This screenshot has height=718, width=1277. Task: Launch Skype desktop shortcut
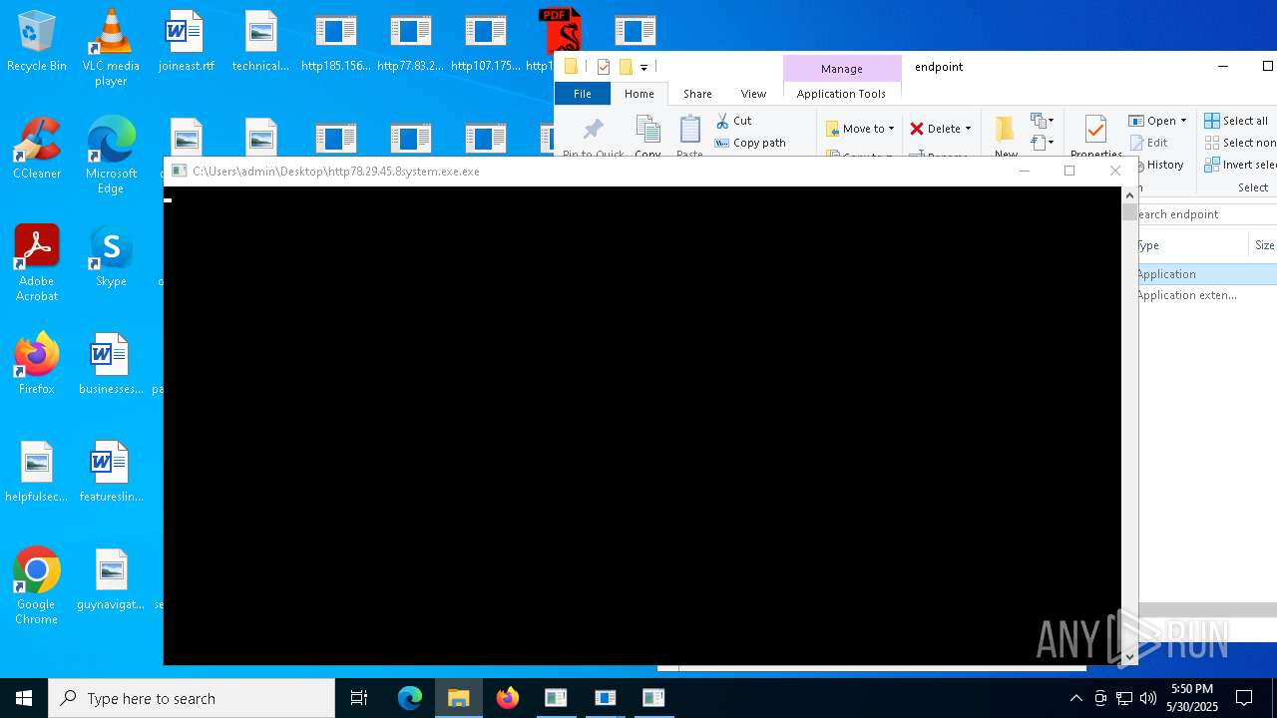point(111,257)
